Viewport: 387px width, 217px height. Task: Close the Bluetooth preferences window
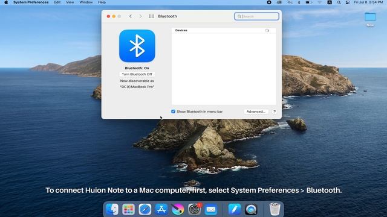(x=108, y=16)
